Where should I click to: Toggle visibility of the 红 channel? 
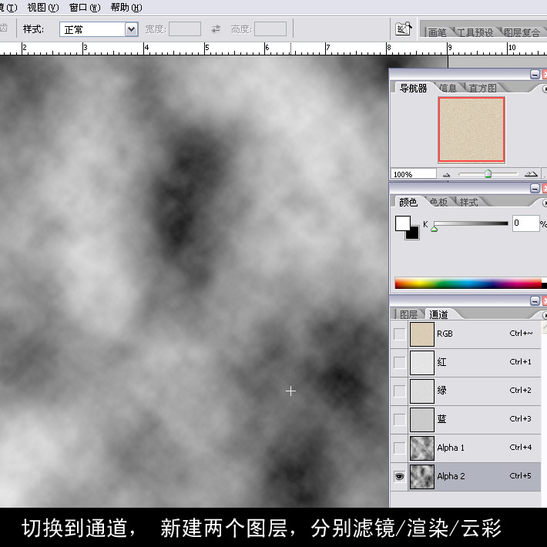pyautogui.click(x=399, y=362)
